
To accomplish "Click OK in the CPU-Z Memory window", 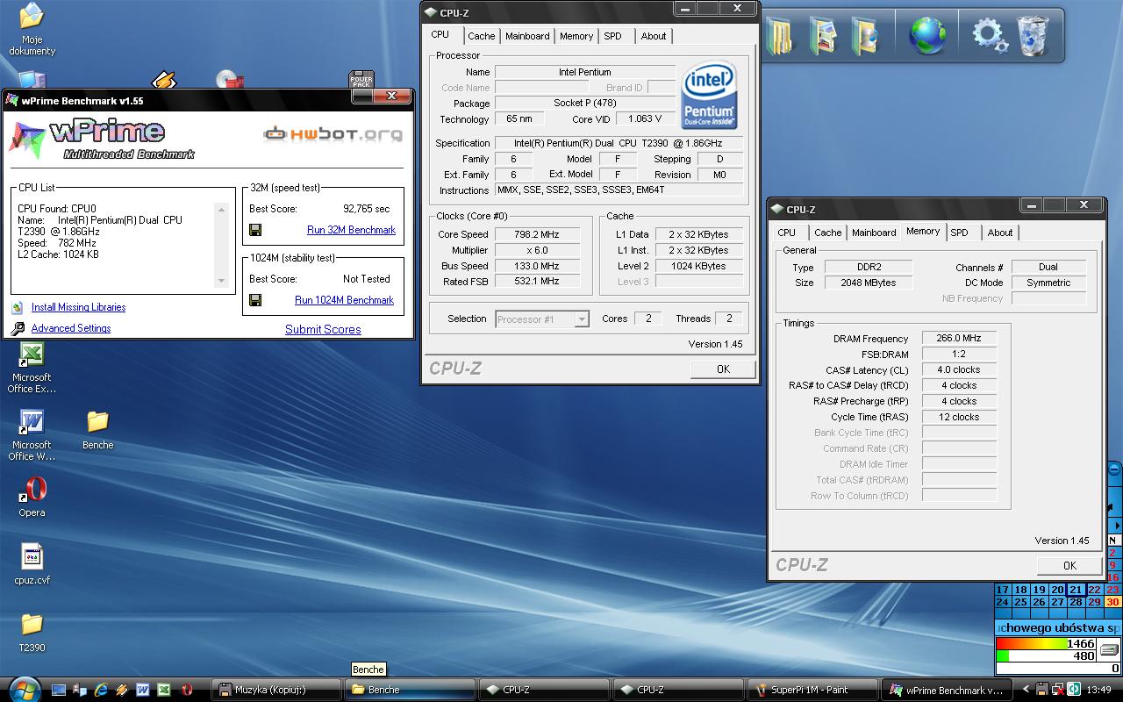I will pos(1069,566).
